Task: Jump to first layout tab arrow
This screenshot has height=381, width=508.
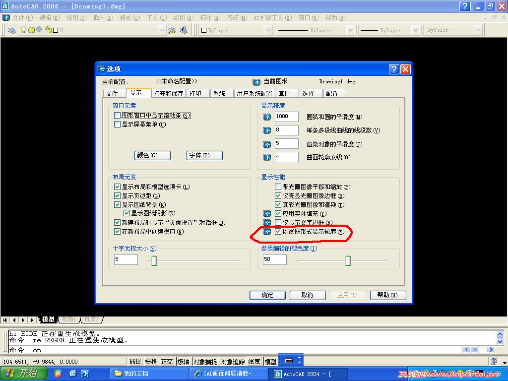Action: [x=5, y=320]
